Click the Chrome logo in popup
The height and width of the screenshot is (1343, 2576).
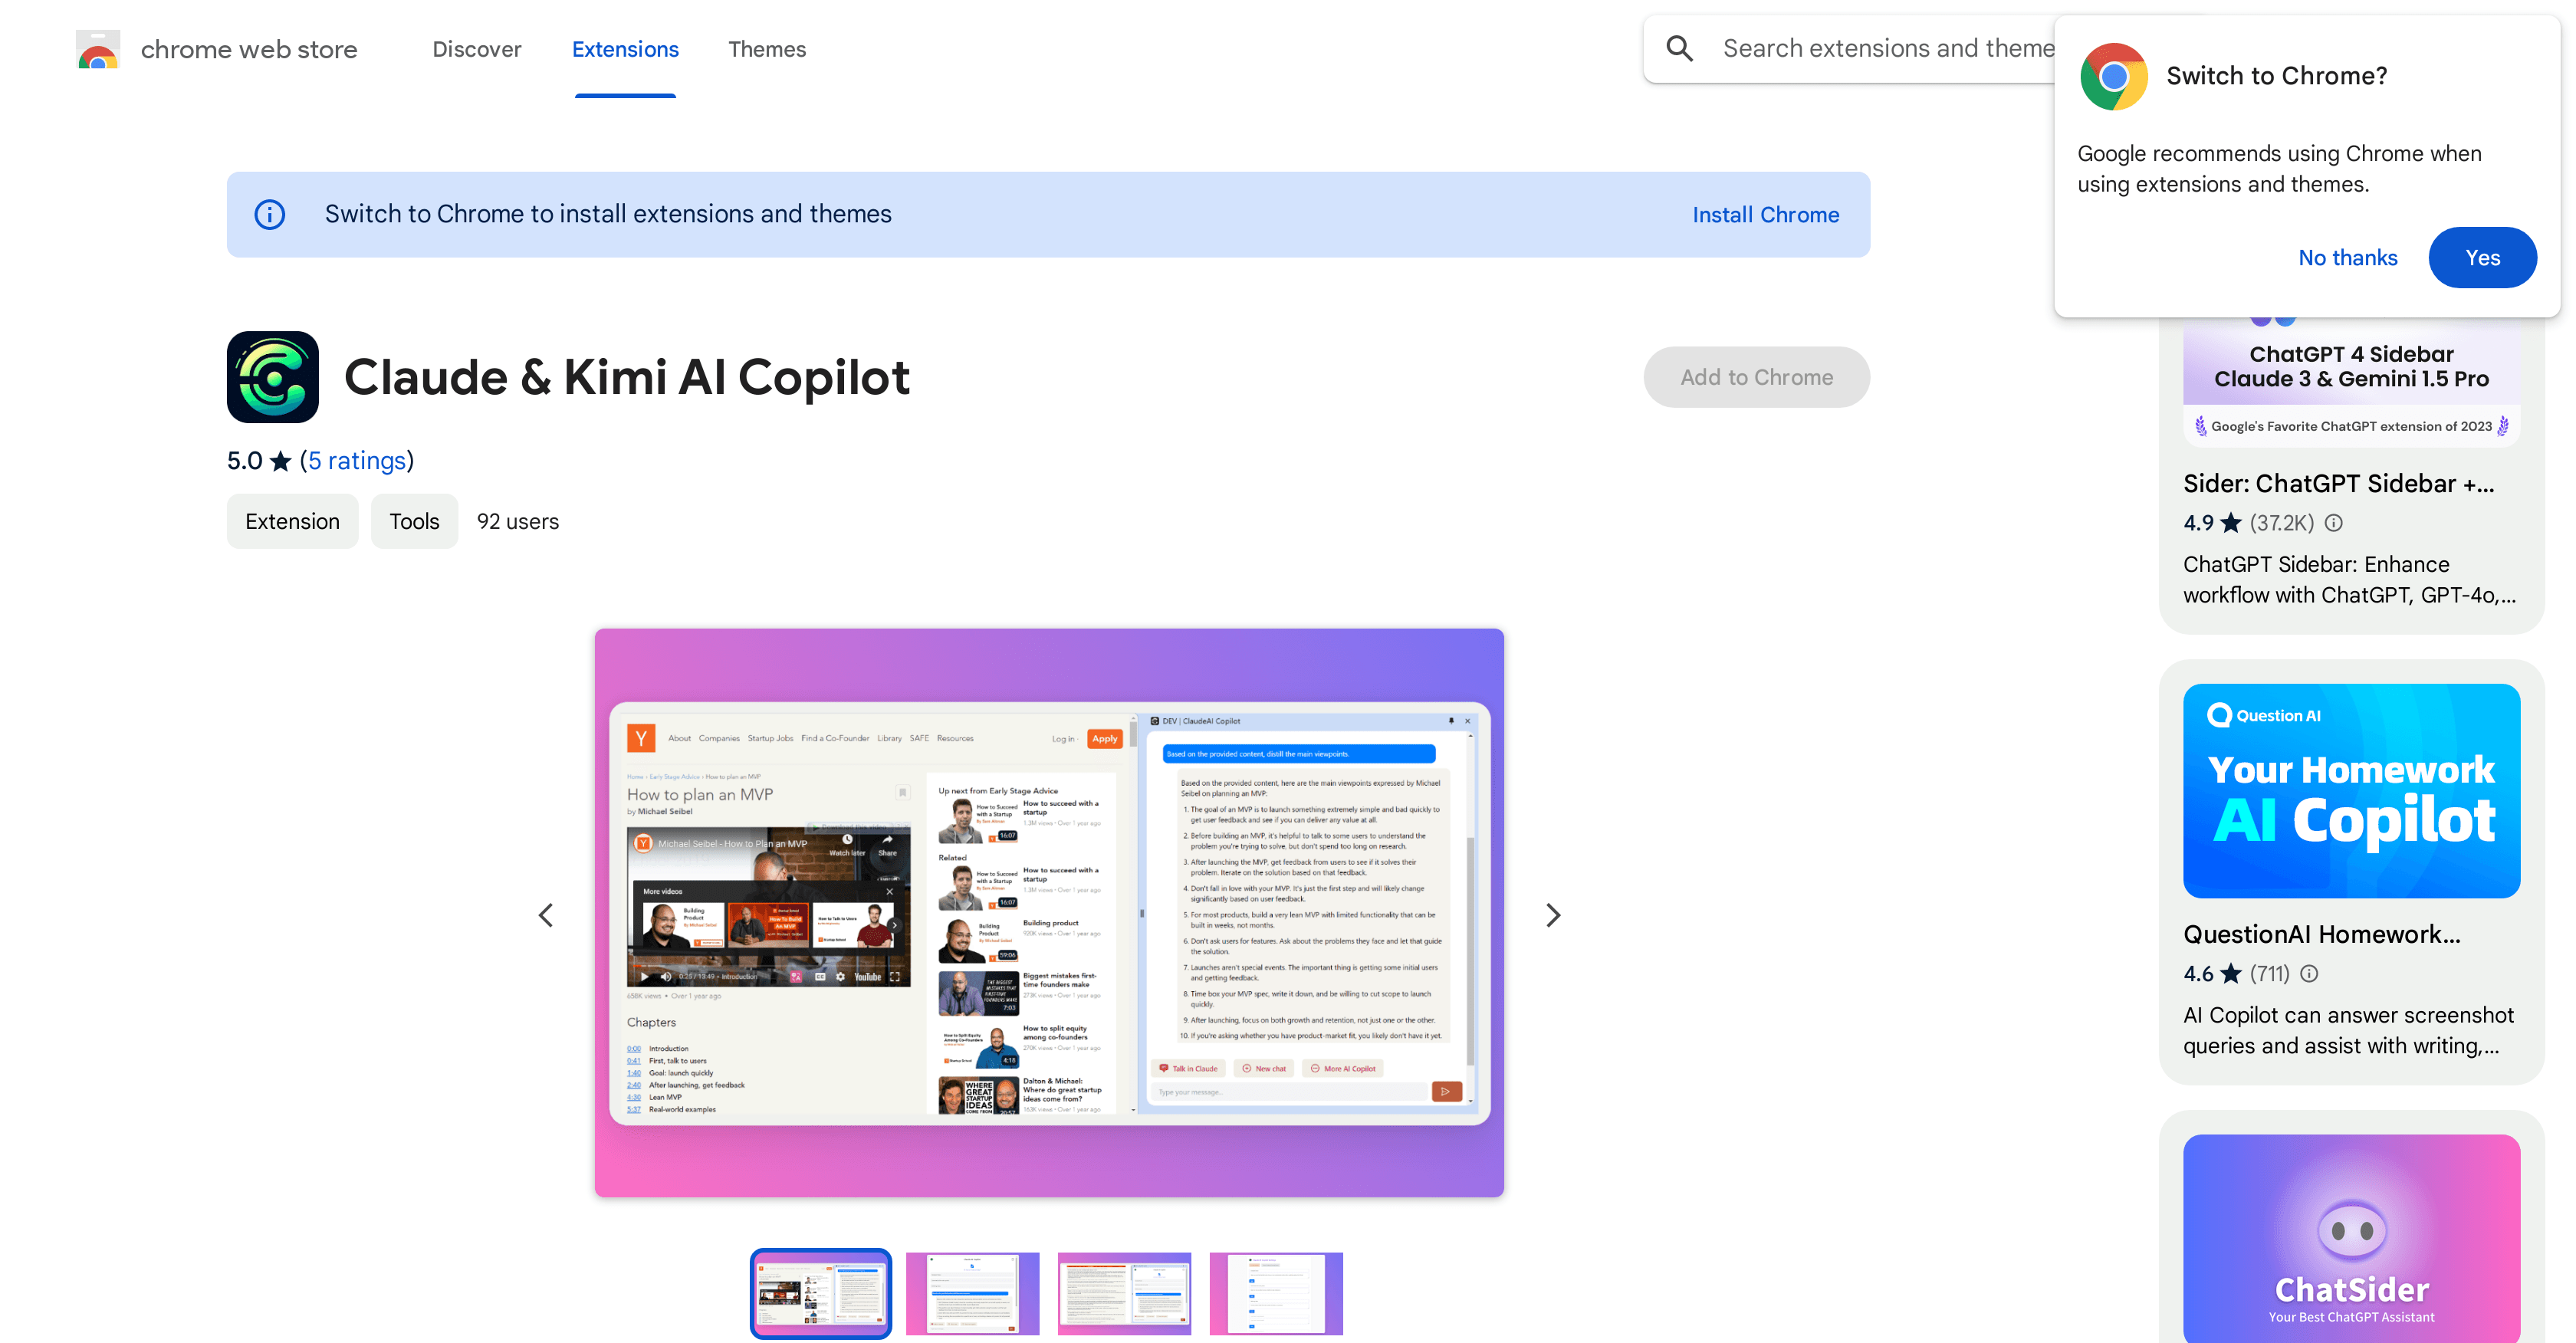2113,76
